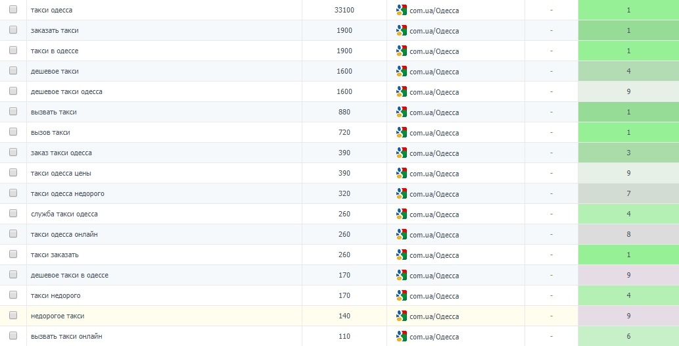The image size is (679, 346).
Task: Check the box beside 'такси в одессе'
Action: coord(13,50)
